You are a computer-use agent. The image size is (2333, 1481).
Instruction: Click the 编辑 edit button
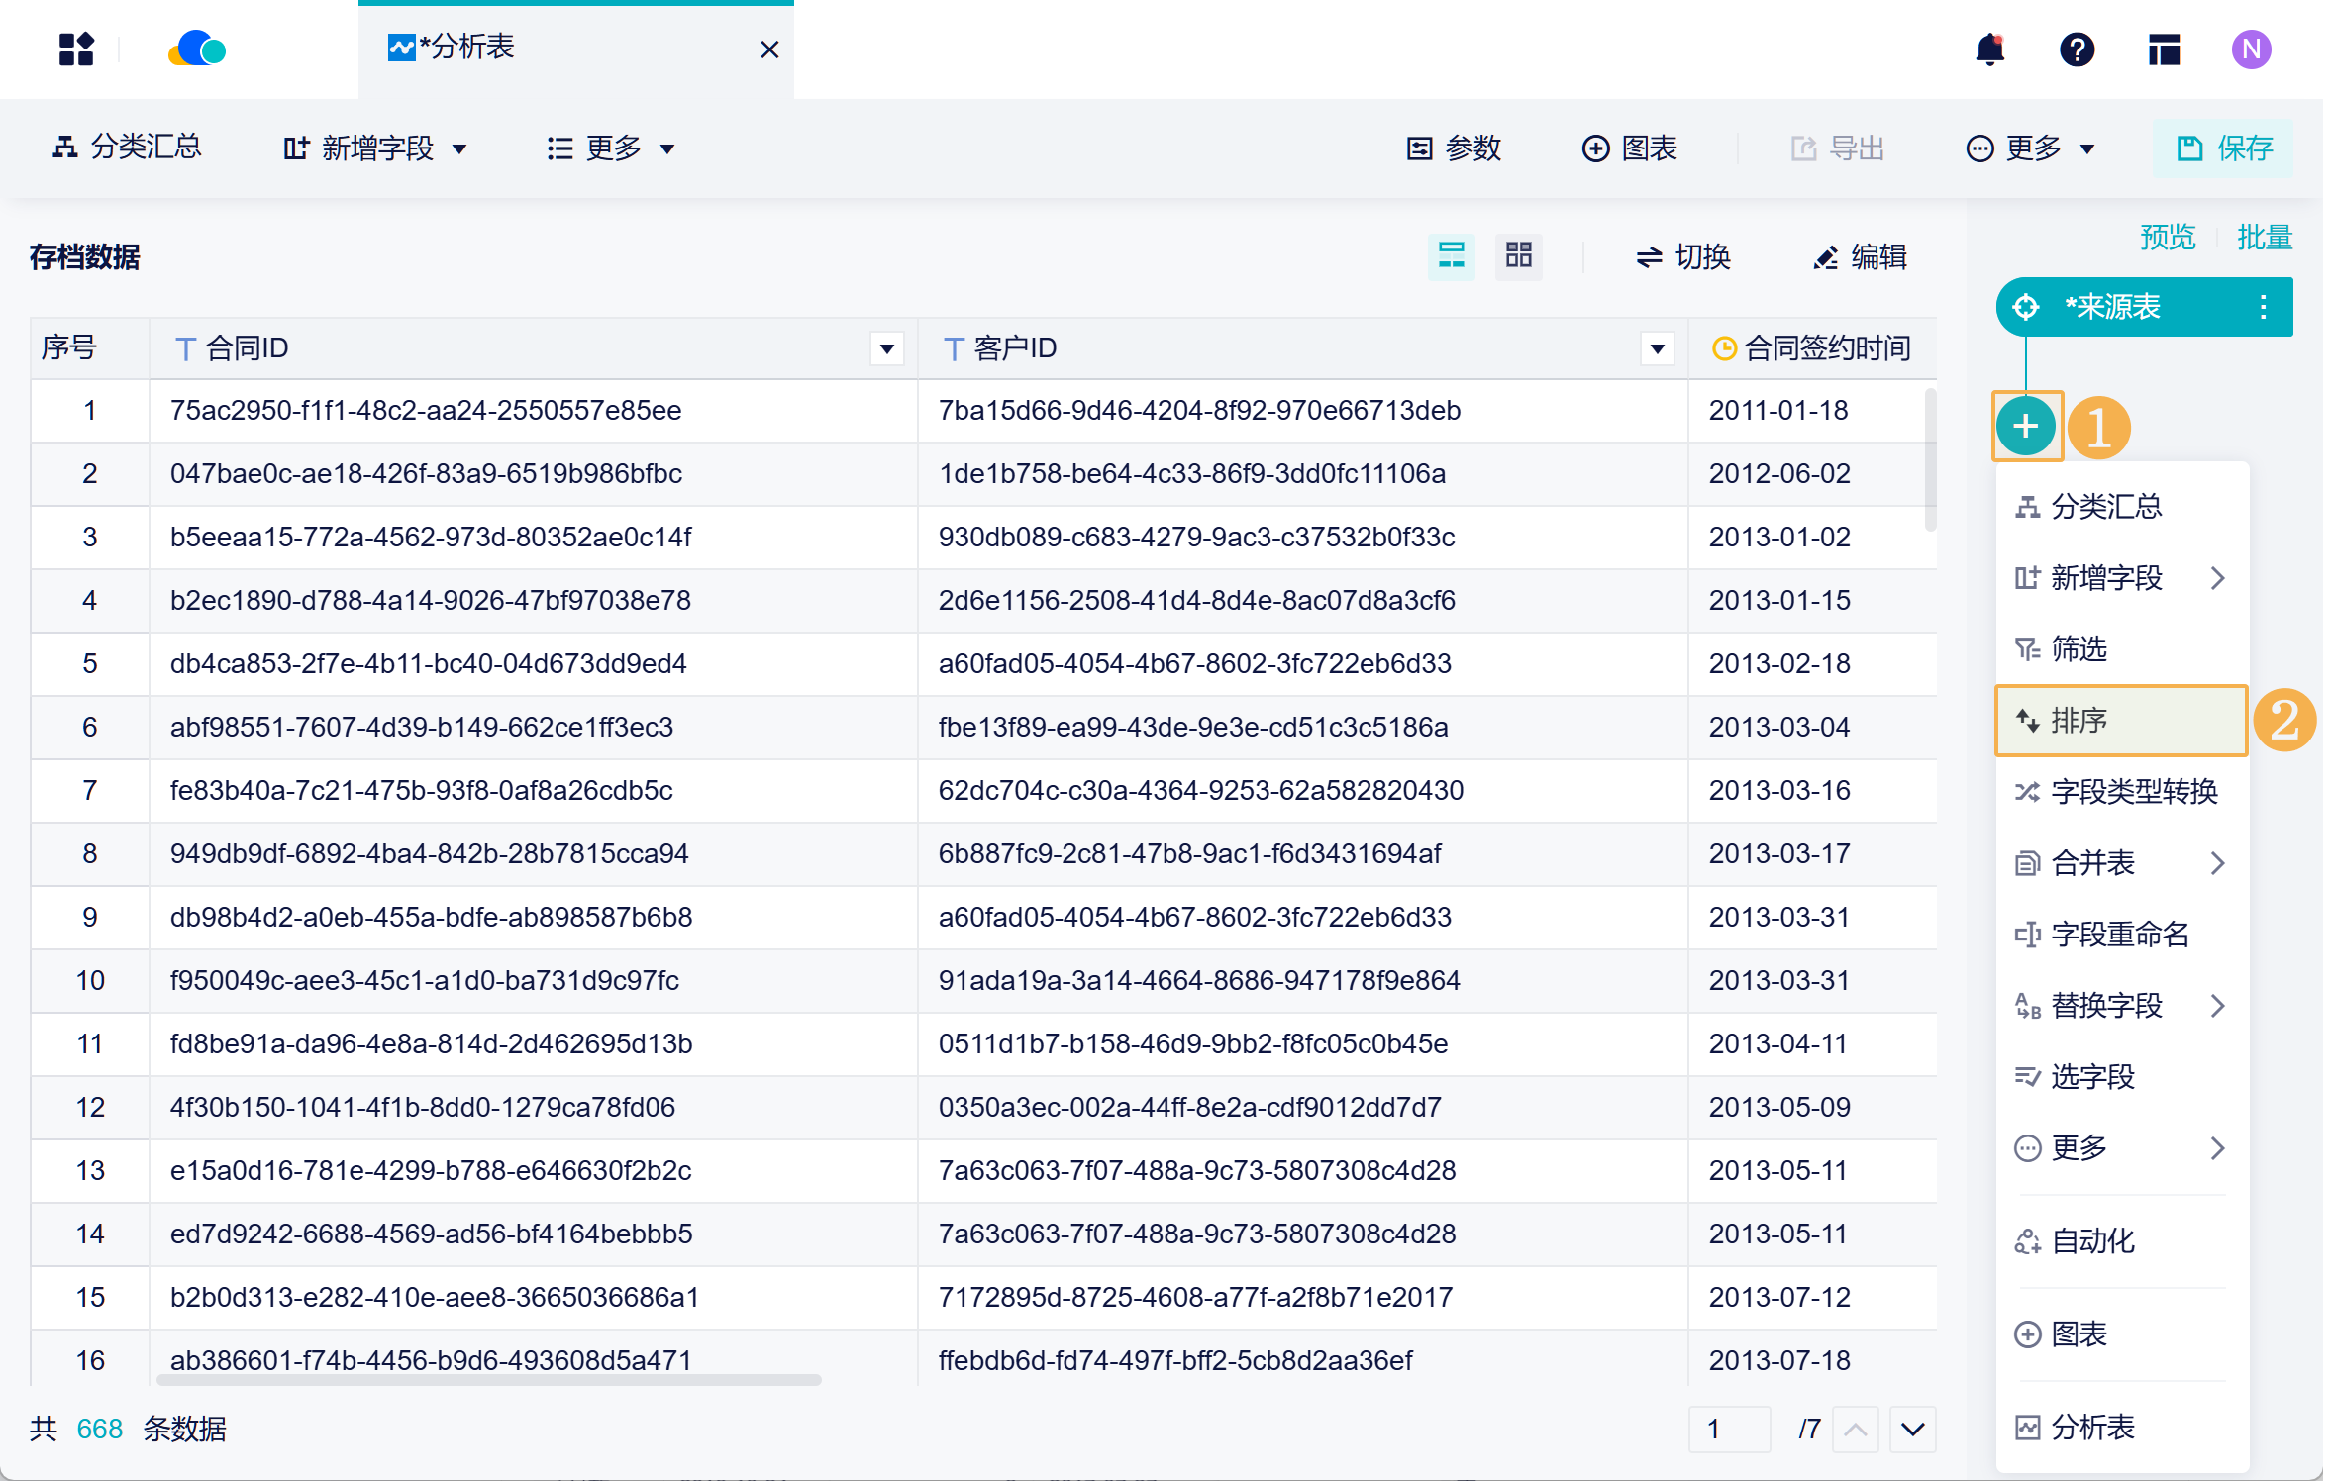click(x=1860, y=257)
